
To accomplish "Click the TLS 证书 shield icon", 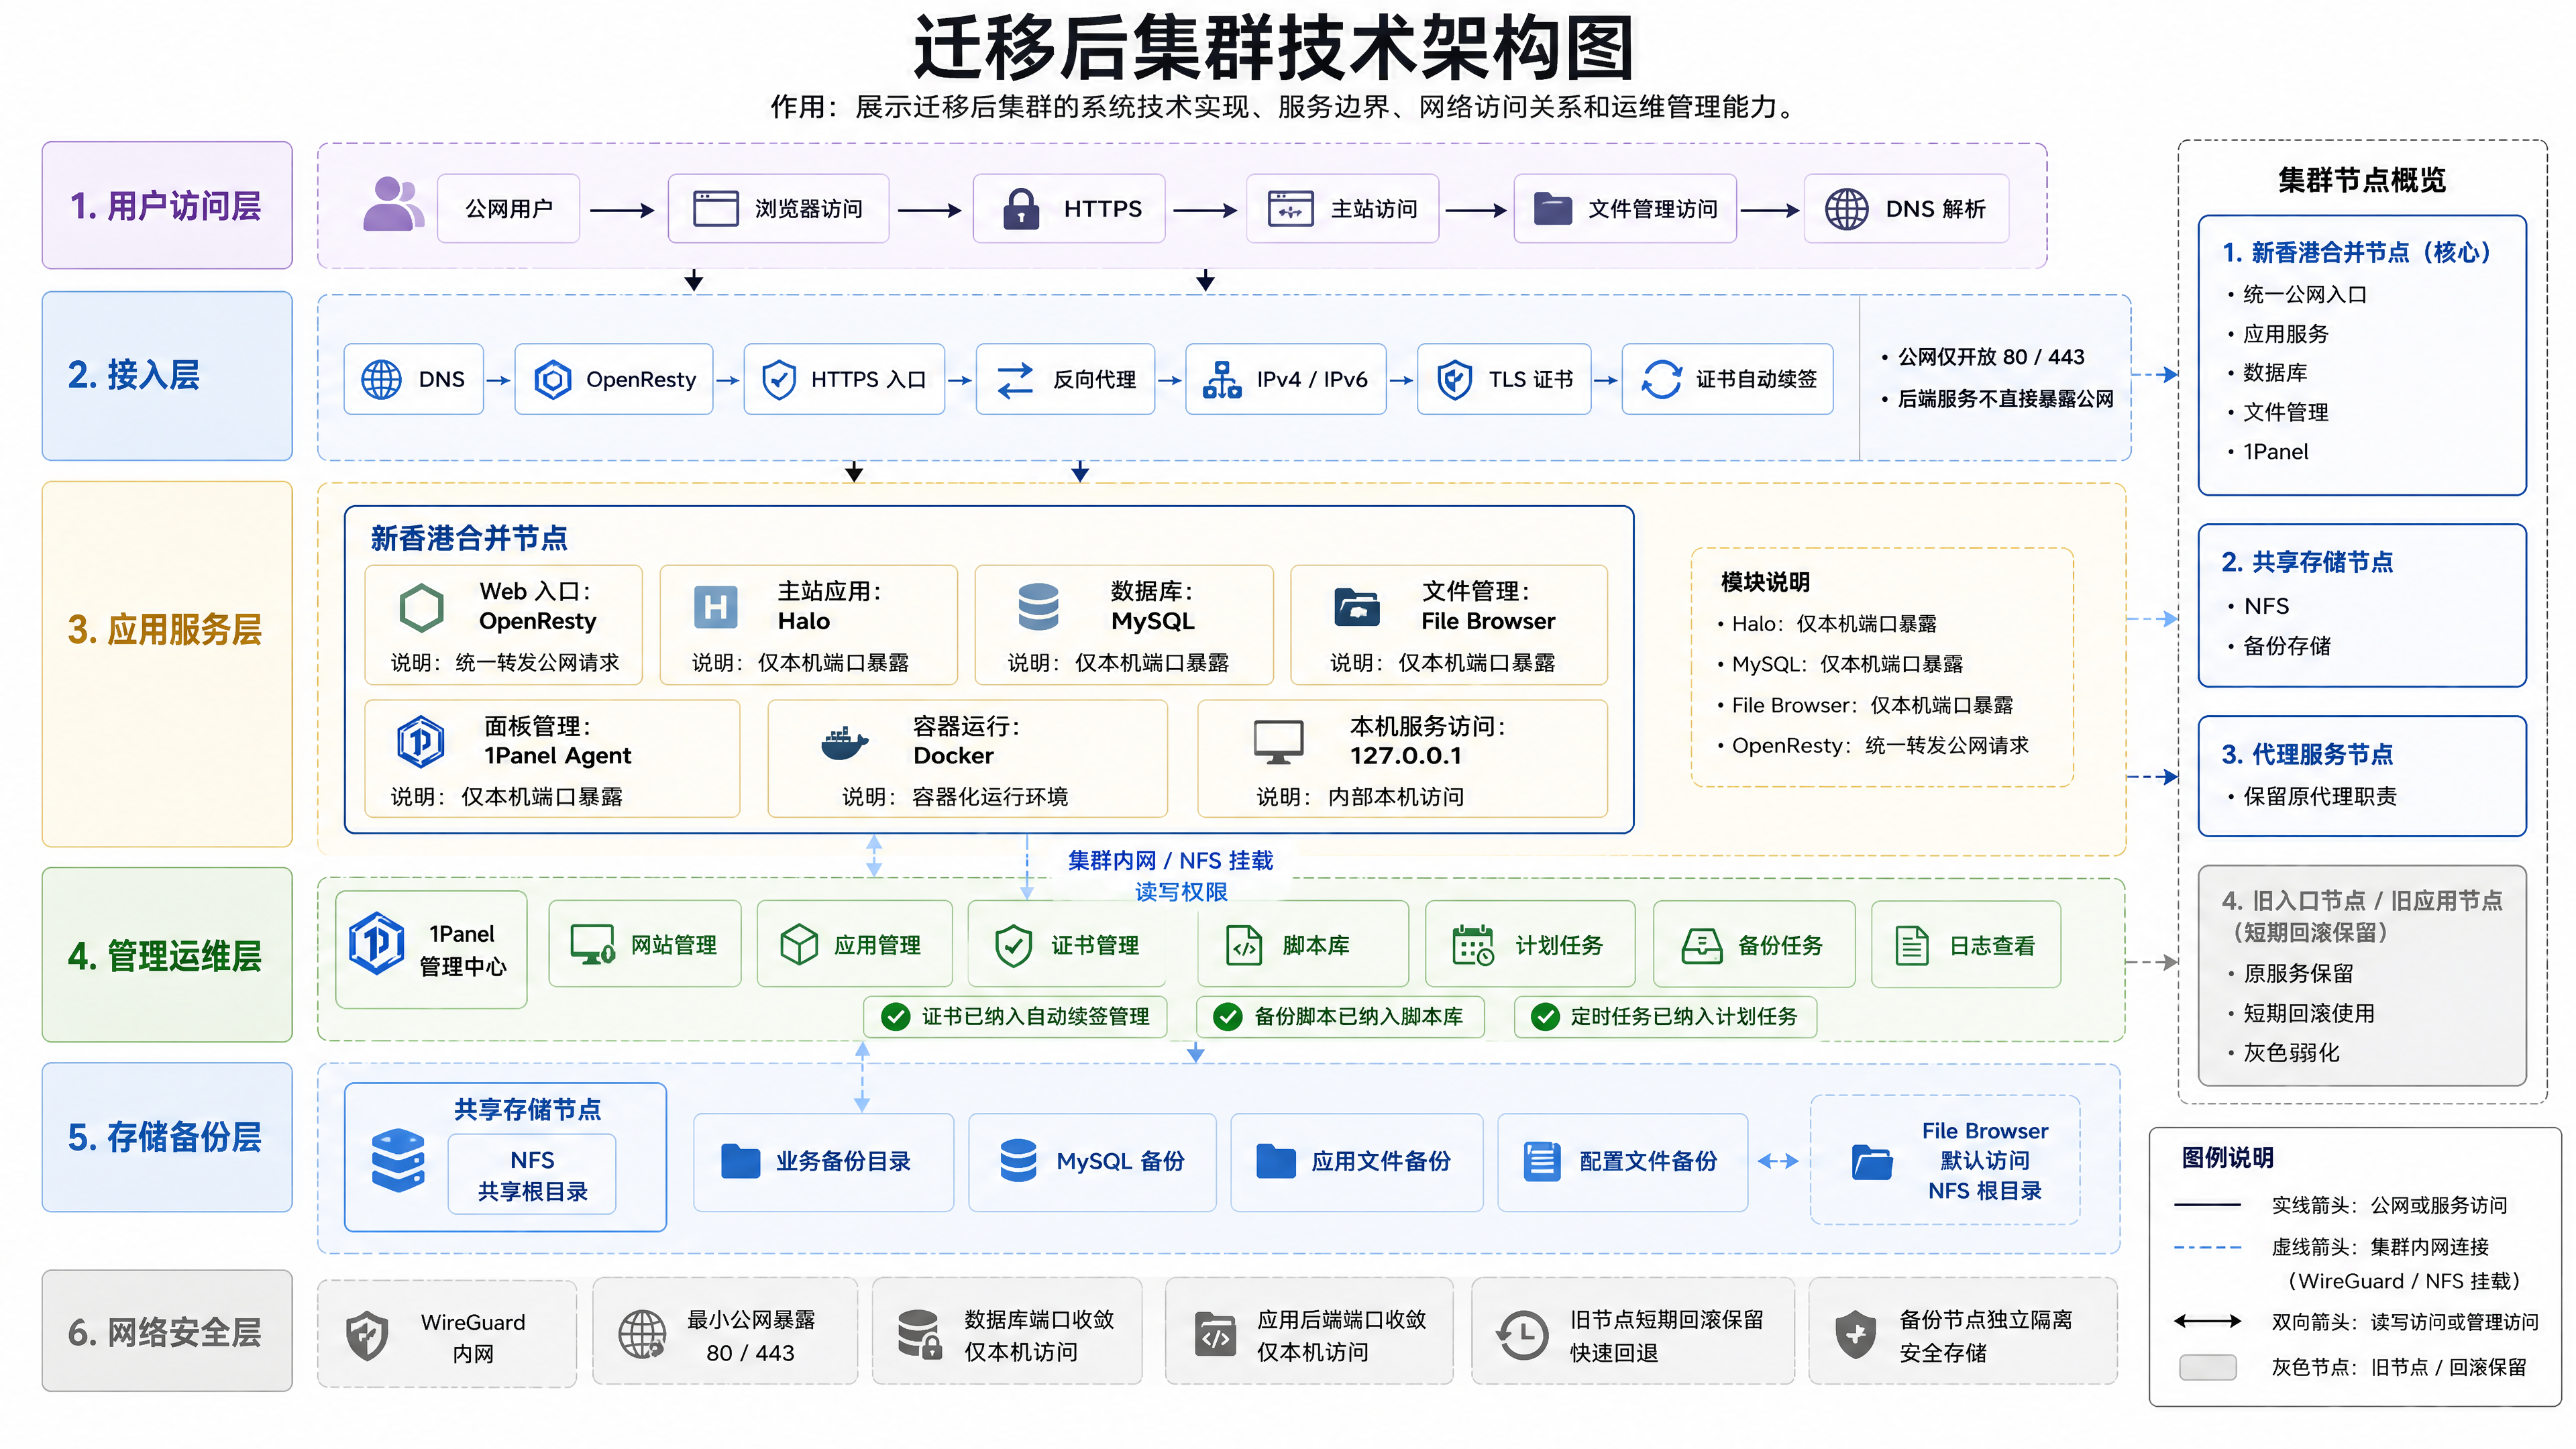I will pyautogui.click(x=1454, y=380).
